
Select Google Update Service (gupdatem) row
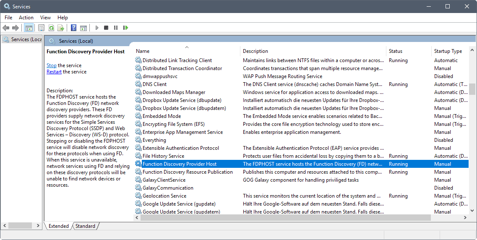point(301,211)
